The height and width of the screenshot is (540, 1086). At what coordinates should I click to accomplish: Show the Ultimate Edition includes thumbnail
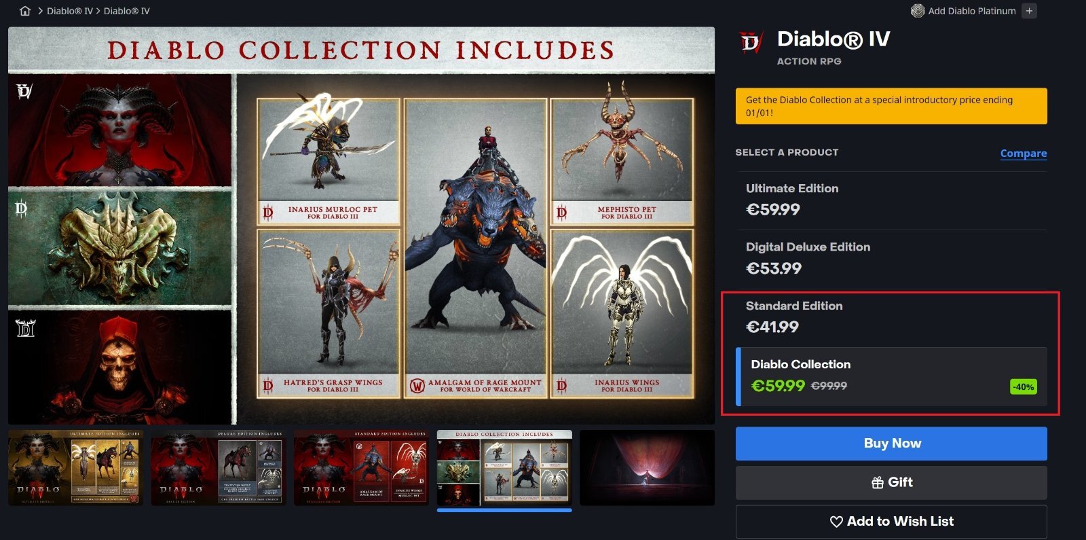75,468
